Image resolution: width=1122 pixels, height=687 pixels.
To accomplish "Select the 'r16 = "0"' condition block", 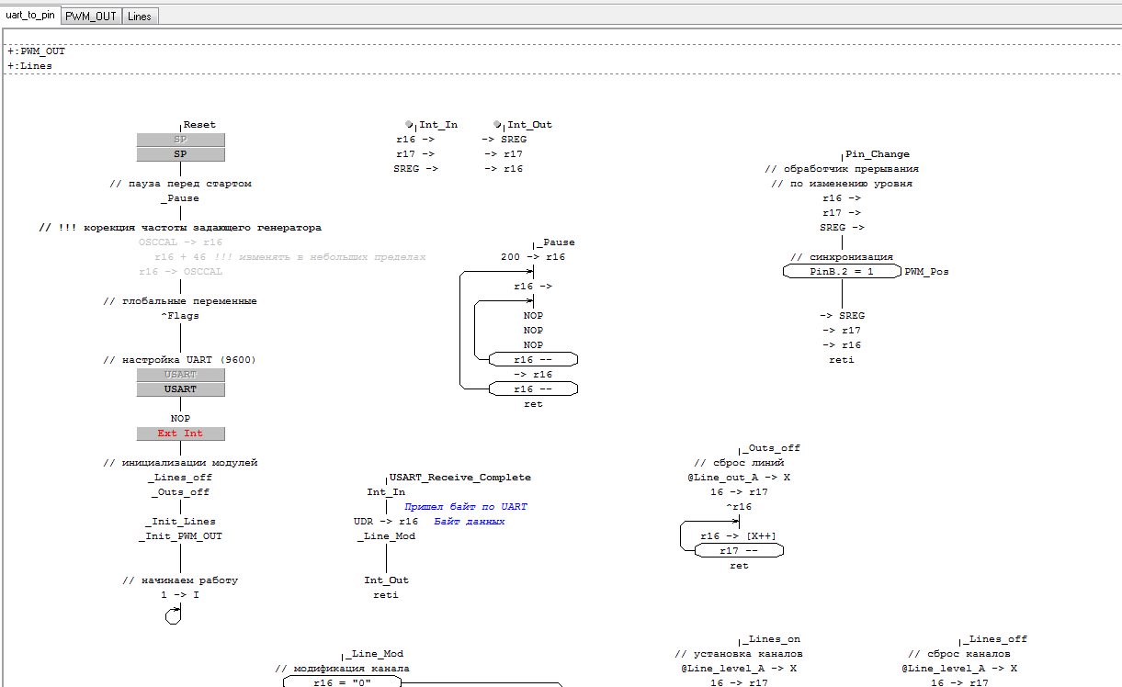I will 342,682.
